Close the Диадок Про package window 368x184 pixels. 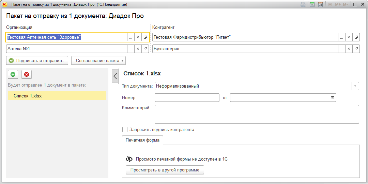coord(363,4)
